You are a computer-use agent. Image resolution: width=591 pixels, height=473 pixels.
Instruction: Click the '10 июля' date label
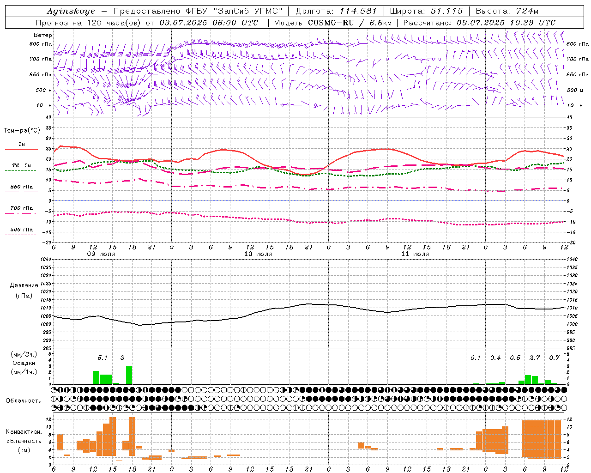(x=258, y=254)
